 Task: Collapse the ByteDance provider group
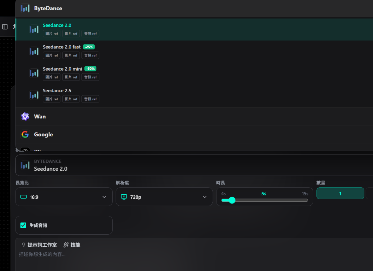click(194, 8)
